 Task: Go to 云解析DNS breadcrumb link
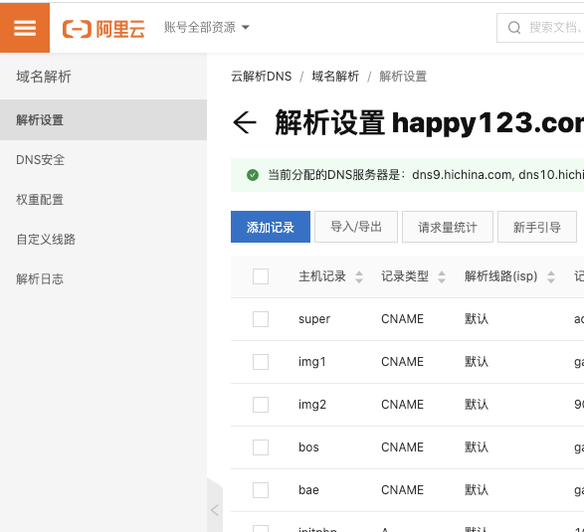pyautogui.click(x=261, y=77)
